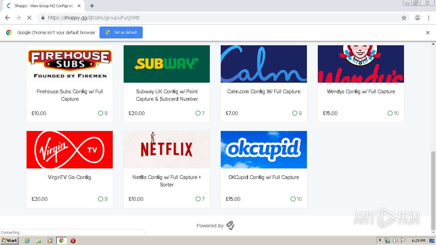Click the Netflix stock circle icon

click(198, 199)
